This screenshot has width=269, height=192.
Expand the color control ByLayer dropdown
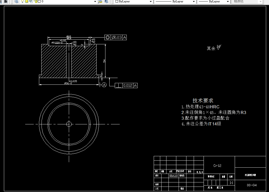[x=151, y=2]
